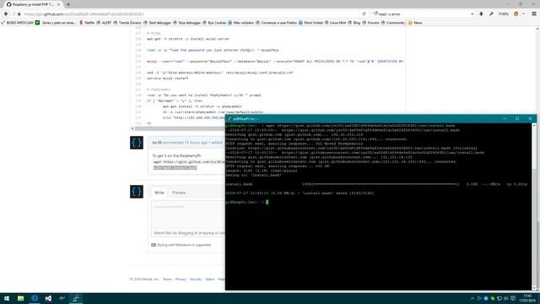Open Visual Studio from the taskbar
This screenshot has height=304, width=540.
(x=48, y=298)
